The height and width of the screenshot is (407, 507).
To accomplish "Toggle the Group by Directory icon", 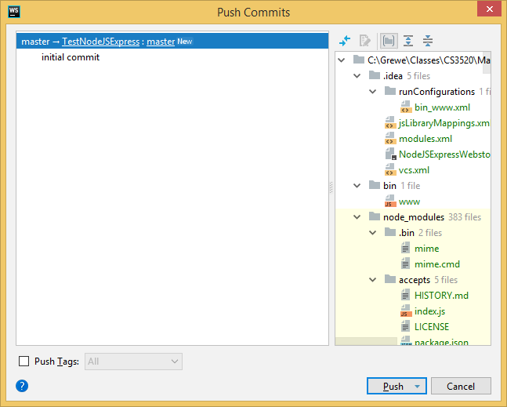I will [389, 41].
